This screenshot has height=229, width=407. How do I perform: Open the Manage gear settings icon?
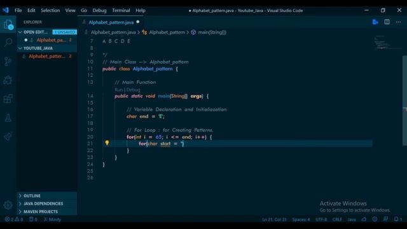[x=8, y=205]
